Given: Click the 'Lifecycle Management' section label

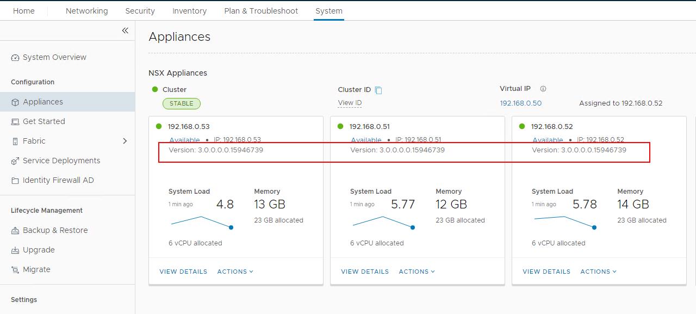Looking at the screenshot, I should [47, 211].
